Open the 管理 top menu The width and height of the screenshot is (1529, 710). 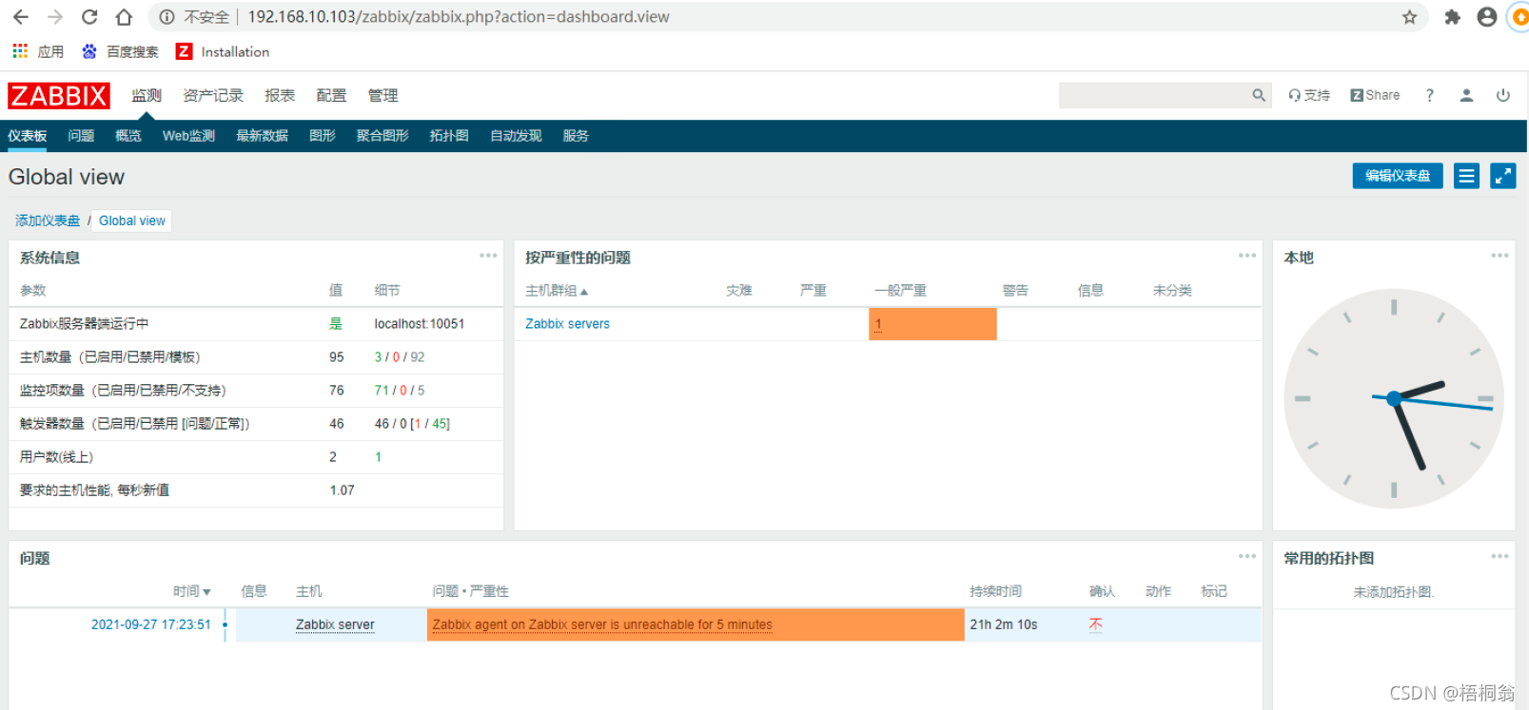(382, 96)
